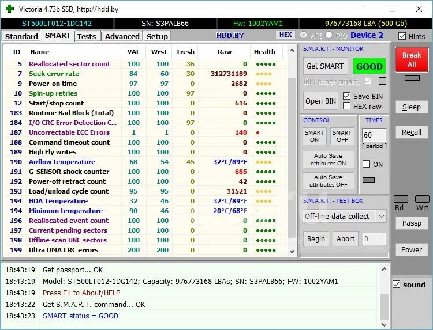The width and height of the screenshot is (433, 330).
Task: Click the HEX button
Action: click(285, 35)
